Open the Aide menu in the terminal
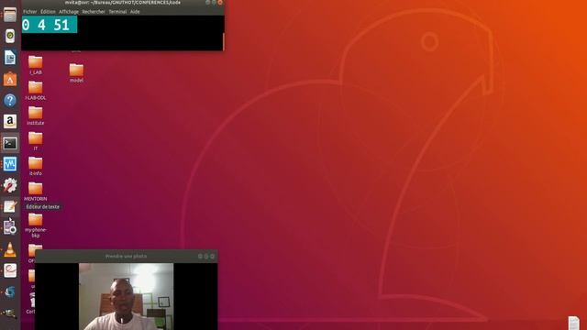The image size is (587, 330). (x=135, y=12)
